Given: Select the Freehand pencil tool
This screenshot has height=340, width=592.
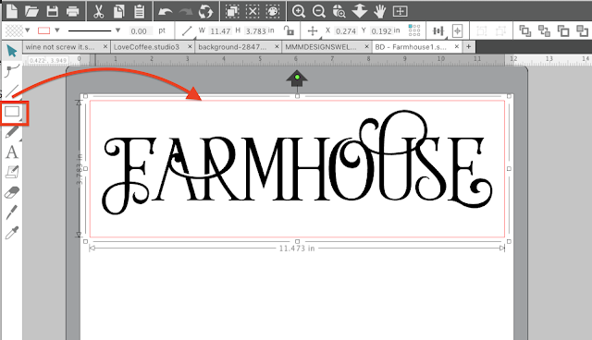Looking at the screenshot, I should coord(12,132).
